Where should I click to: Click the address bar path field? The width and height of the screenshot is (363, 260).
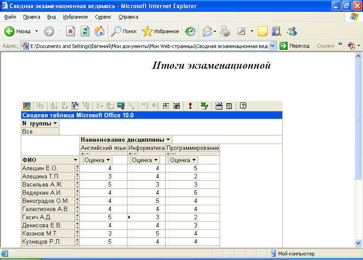click(x=149, y=46)
